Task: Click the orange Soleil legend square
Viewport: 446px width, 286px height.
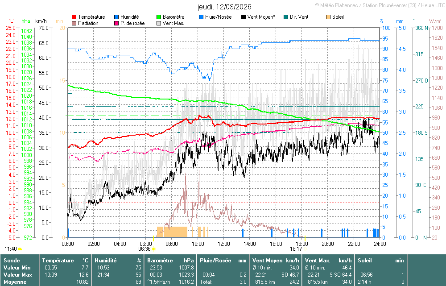Action: 328,17
